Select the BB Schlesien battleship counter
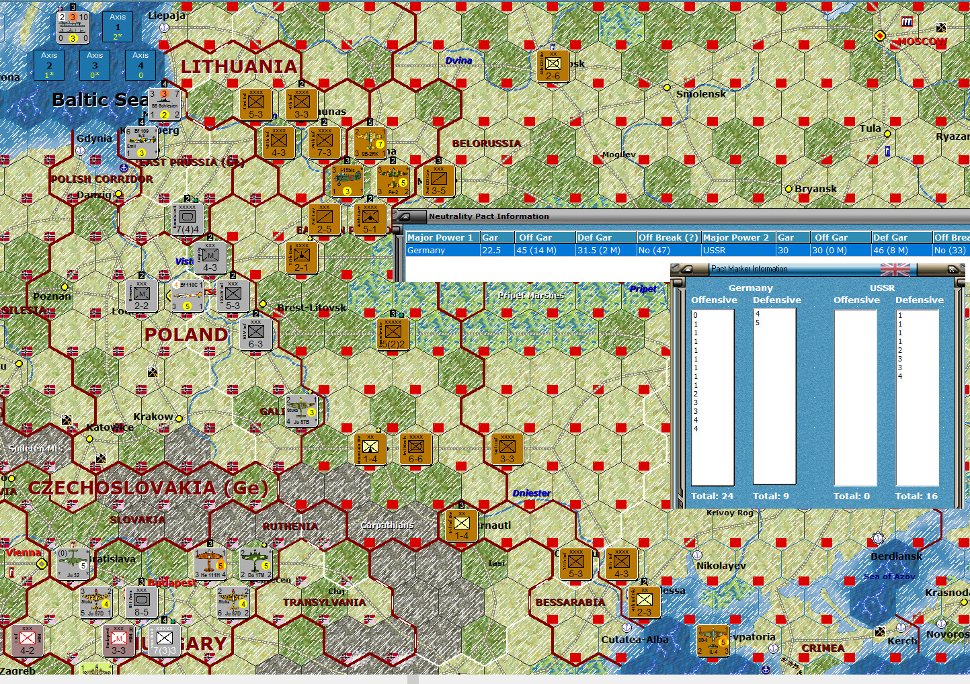 coord(165,104)
